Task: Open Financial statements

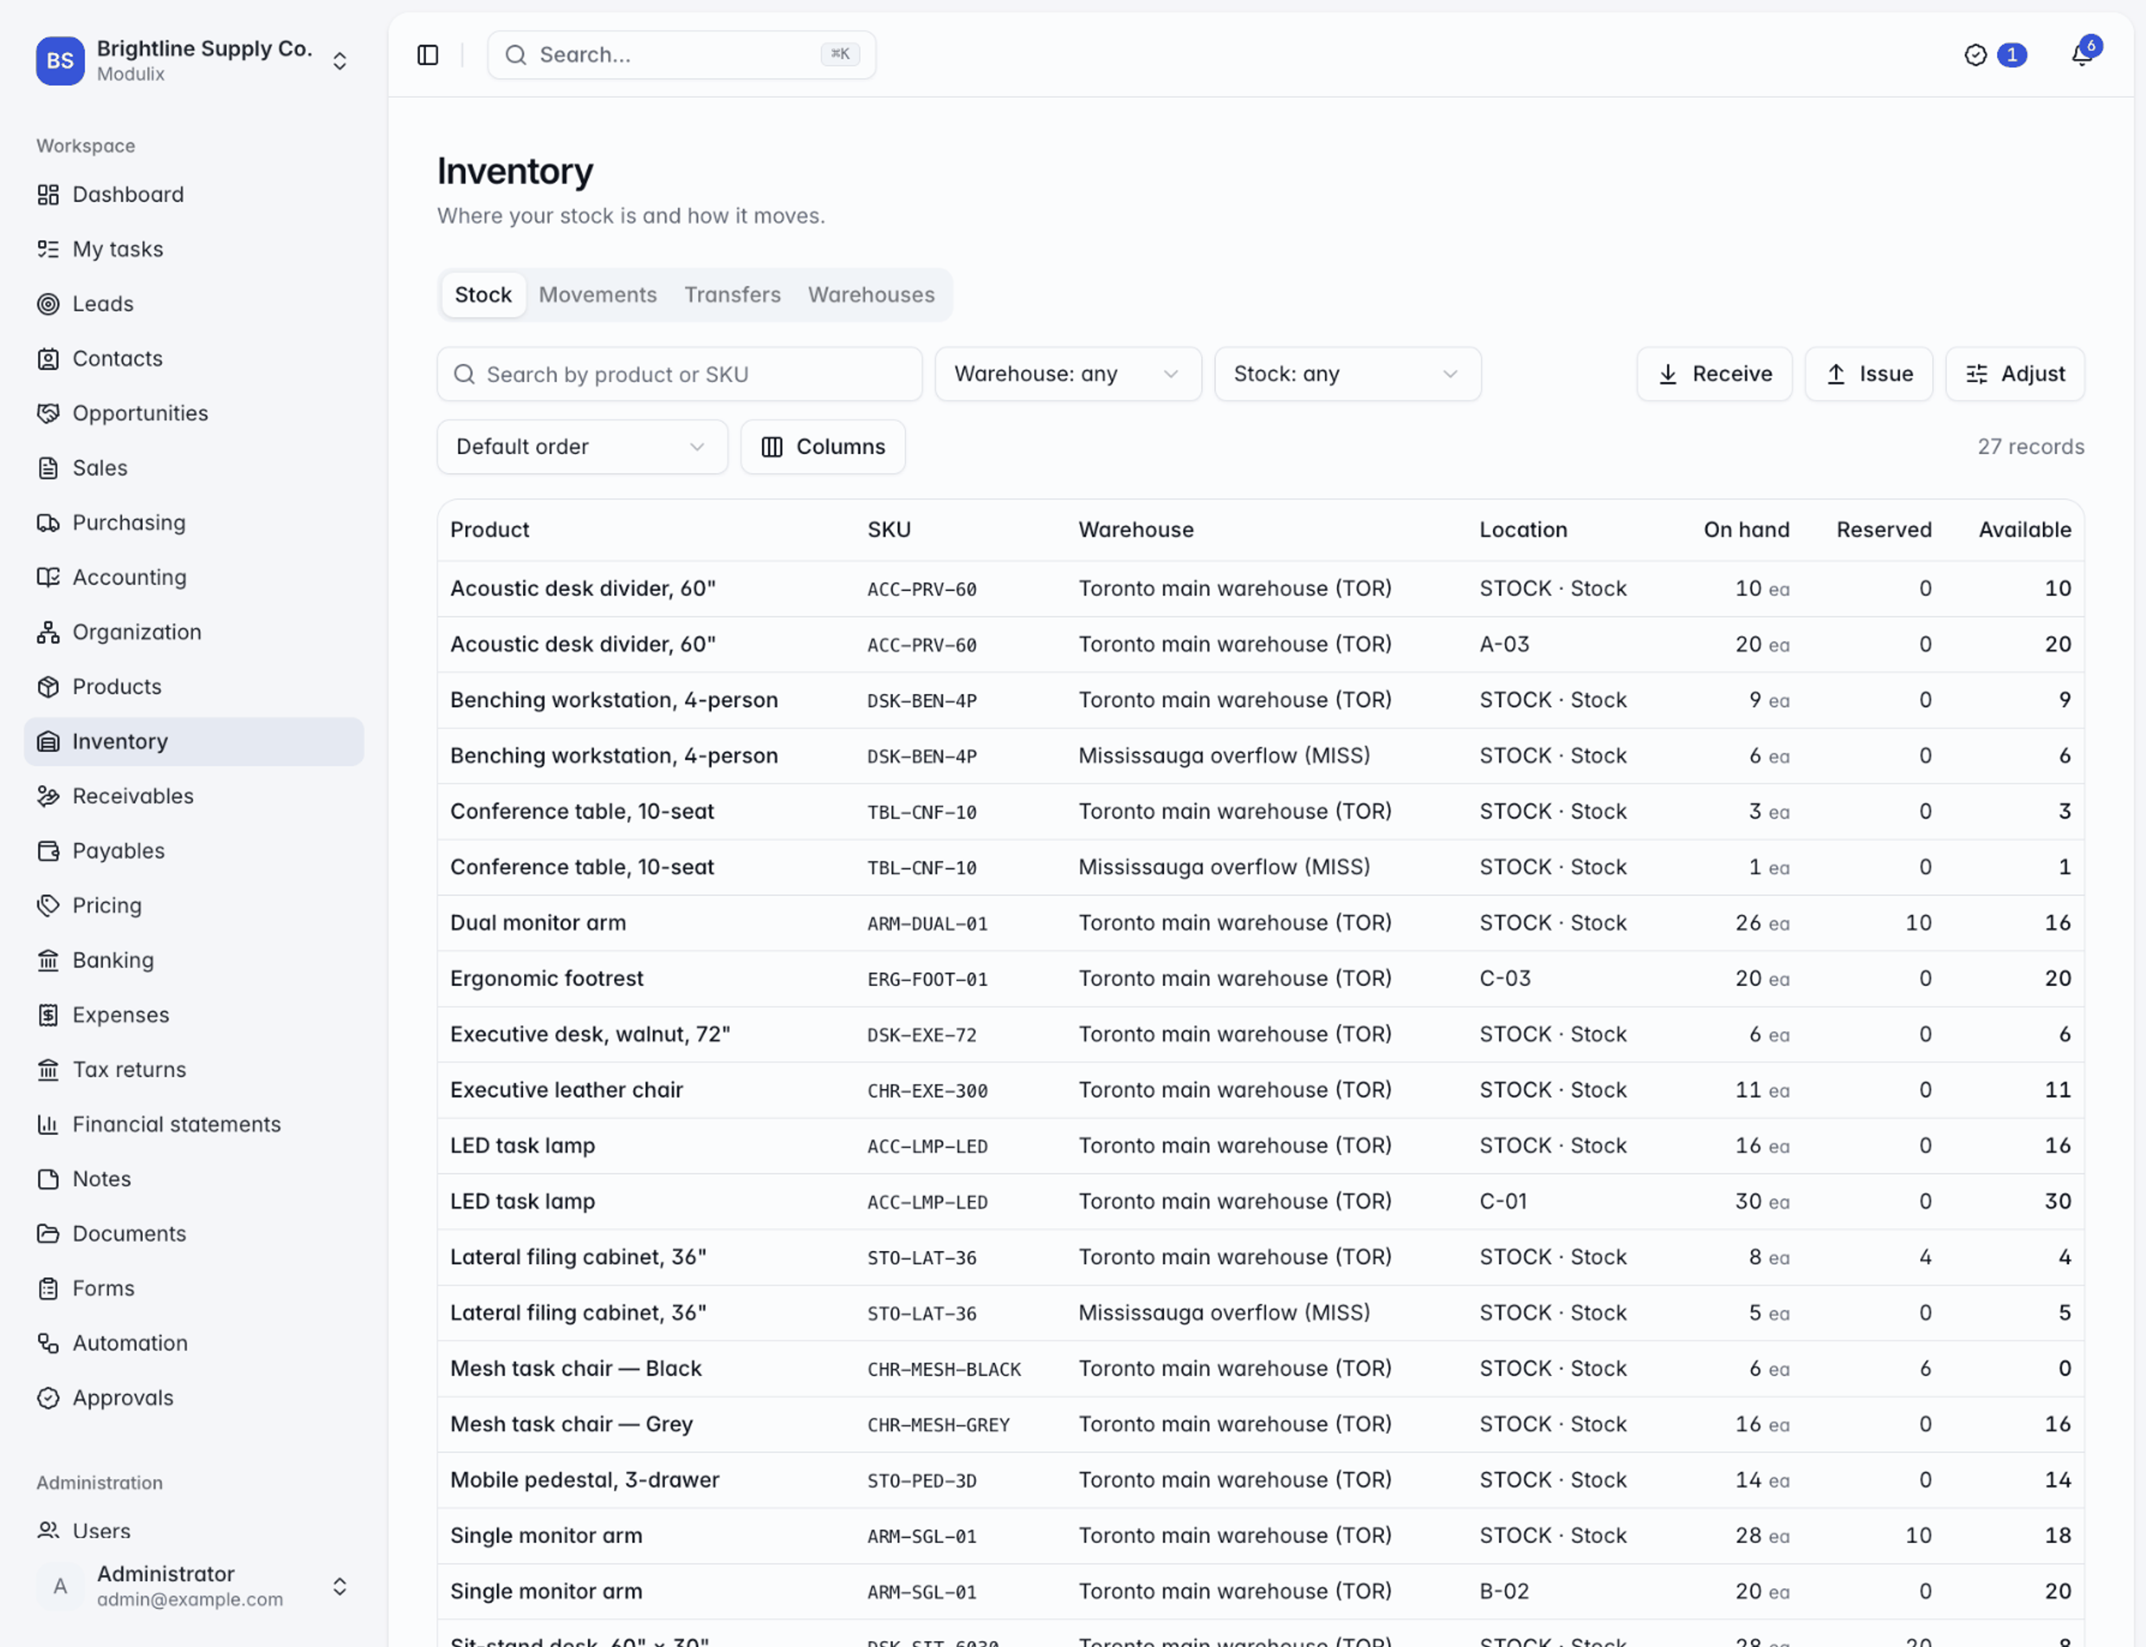Action: click(193, 1124)
